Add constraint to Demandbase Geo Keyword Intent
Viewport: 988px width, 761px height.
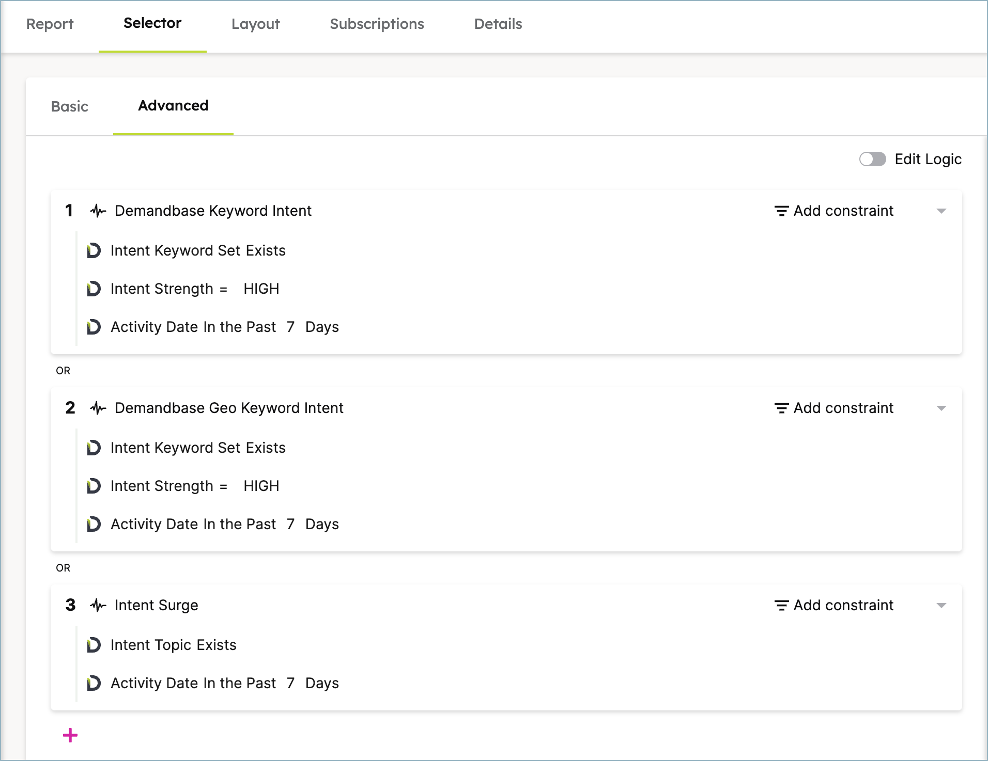(x=833, y=408)
